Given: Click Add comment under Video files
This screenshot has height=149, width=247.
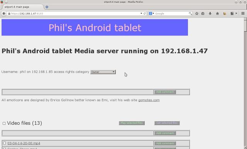Looking at the screenshot, I should [x=165, y=133].
